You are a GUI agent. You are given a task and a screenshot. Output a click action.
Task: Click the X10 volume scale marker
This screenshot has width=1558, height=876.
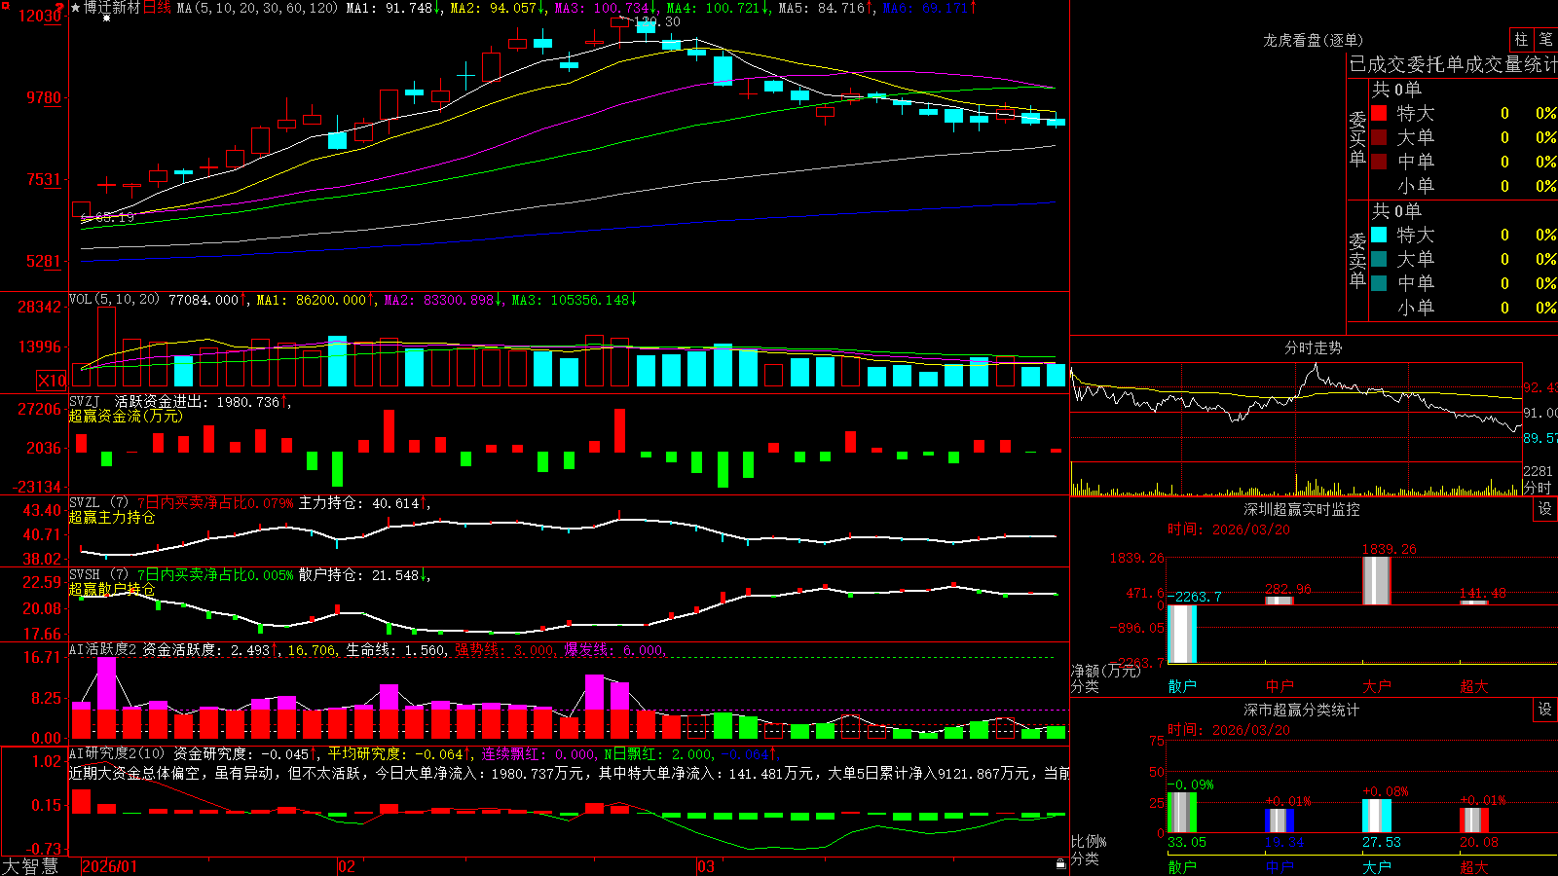click(52, 381)
